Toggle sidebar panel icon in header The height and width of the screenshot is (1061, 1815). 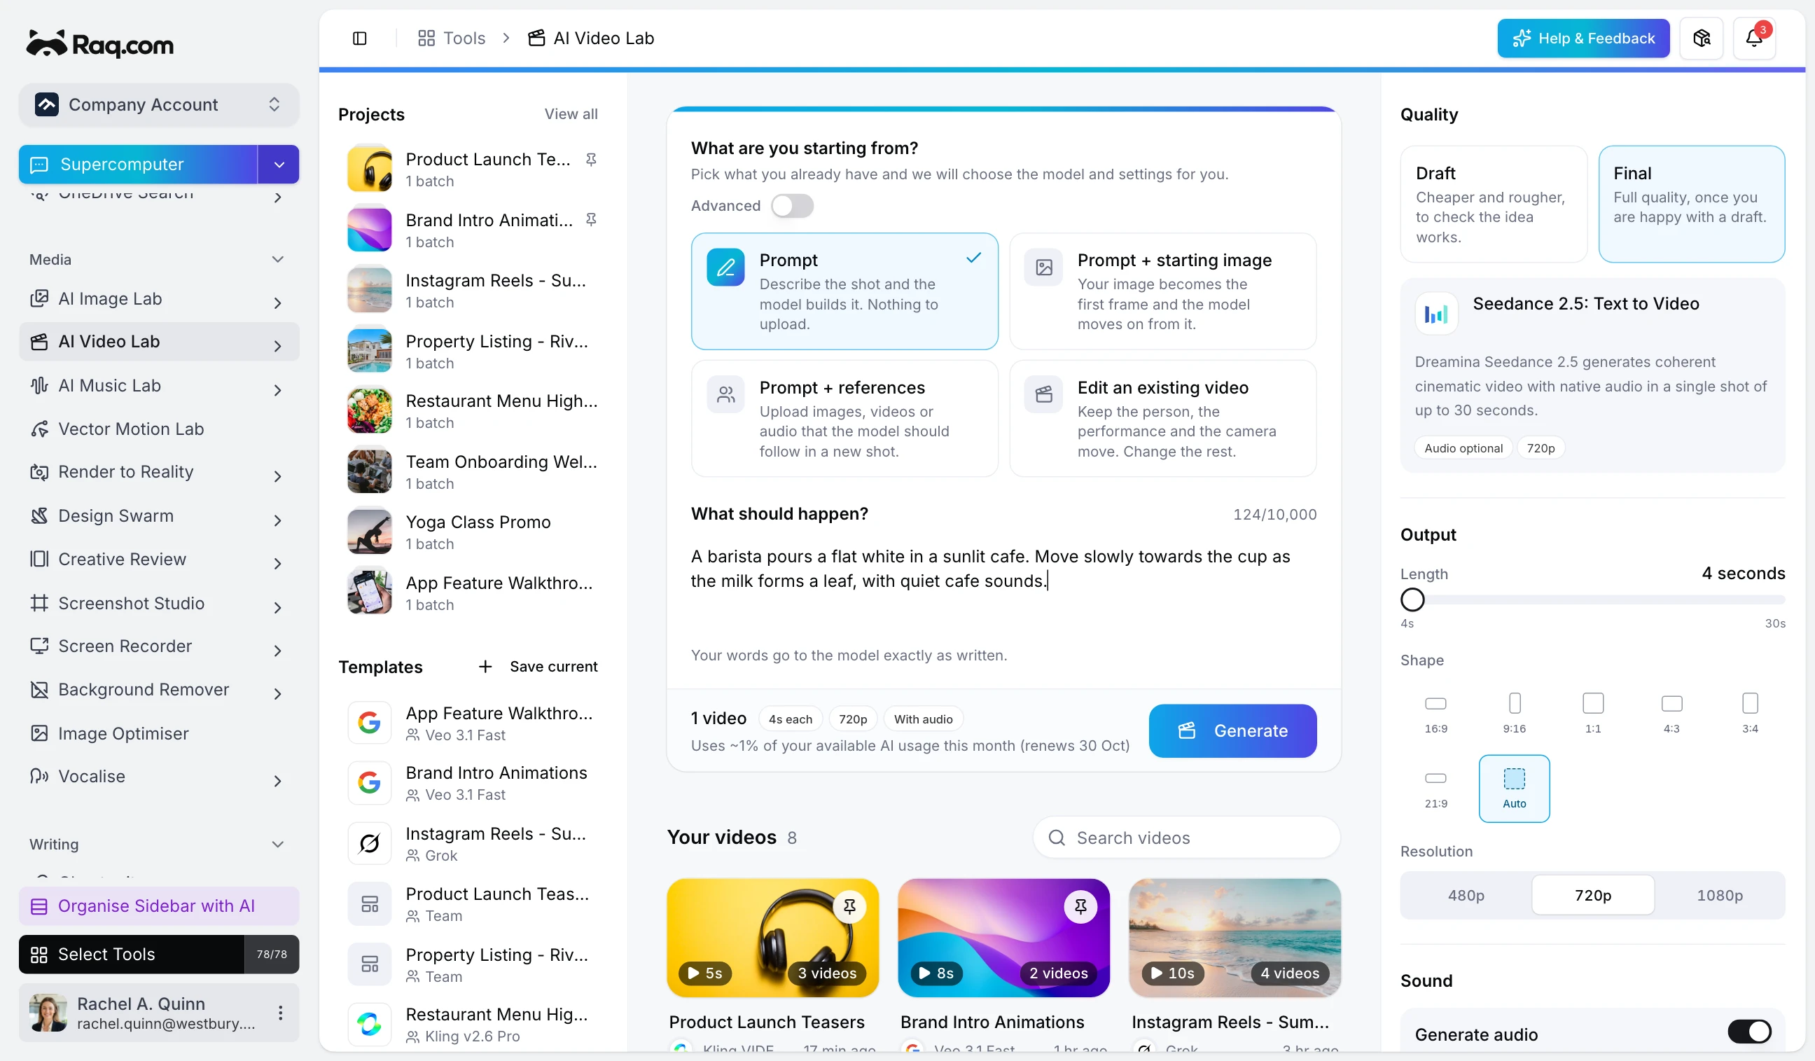pyautogui.click(x=359, y=39)
